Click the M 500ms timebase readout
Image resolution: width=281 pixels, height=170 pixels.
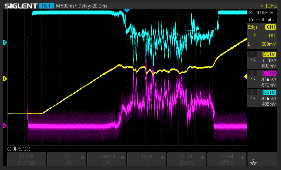coord(66,6)
